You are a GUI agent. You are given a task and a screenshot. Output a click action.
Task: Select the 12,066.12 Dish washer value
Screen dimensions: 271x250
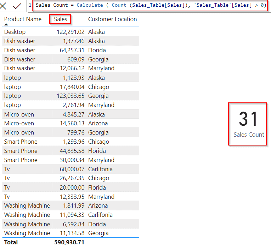(72, 69)
